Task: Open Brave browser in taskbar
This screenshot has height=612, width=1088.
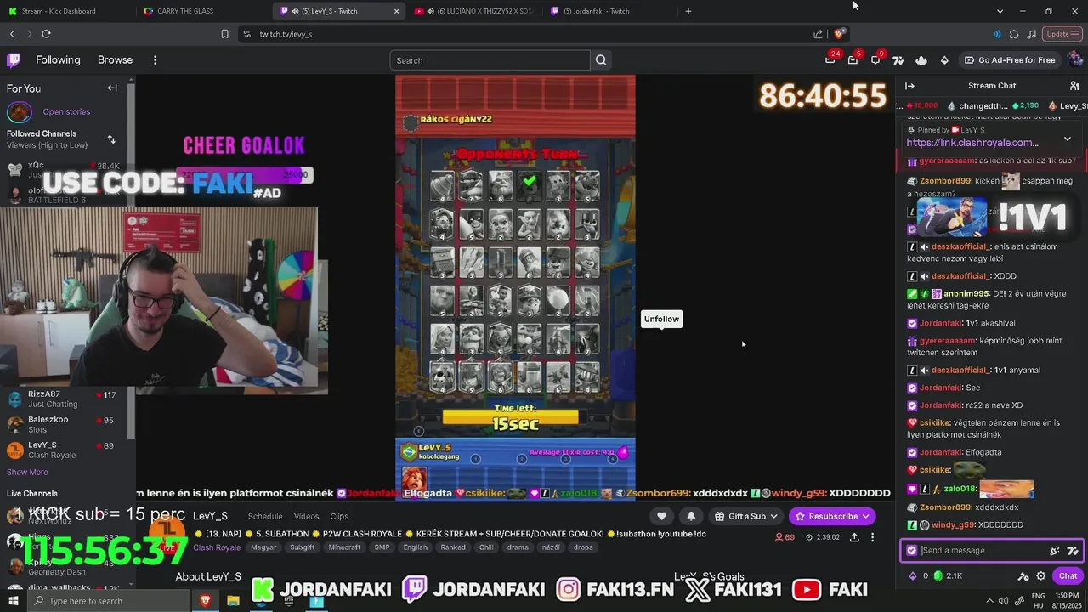Action: tap(205, 601)
